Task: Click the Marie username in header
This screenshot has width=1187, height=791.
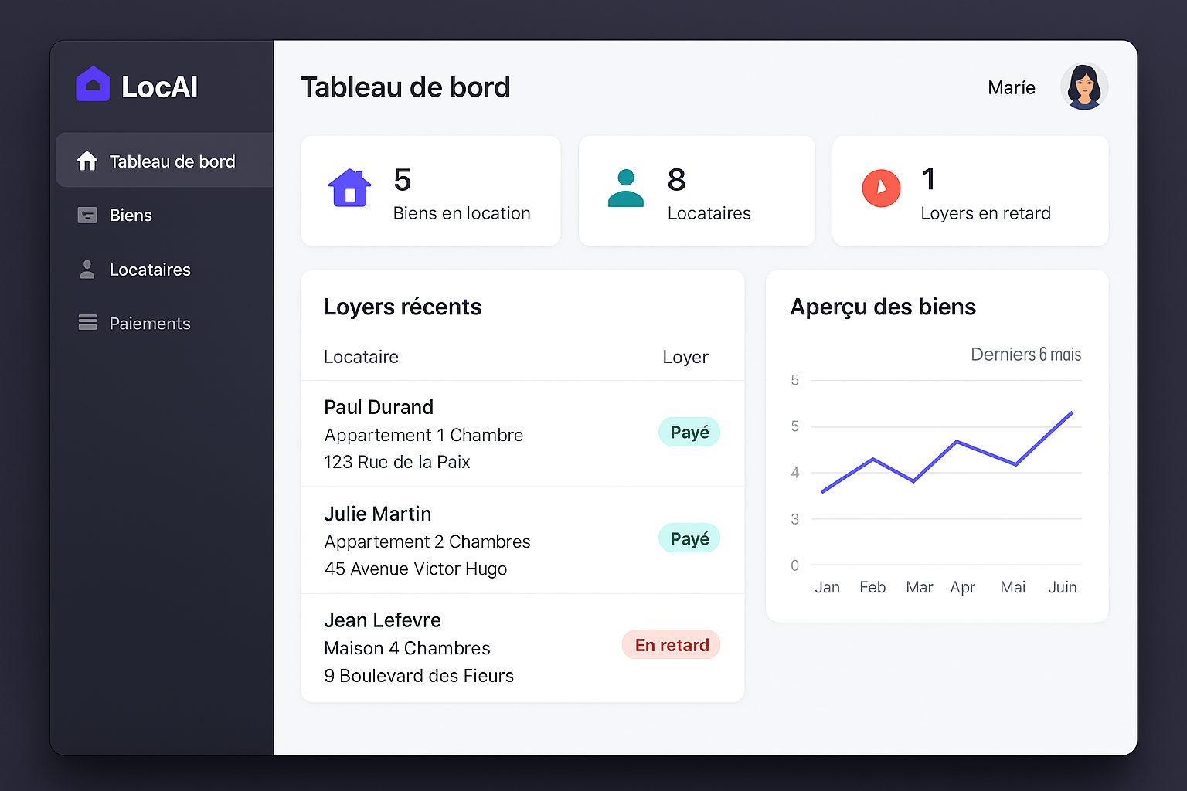Action: point(1011,87)
